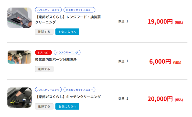Open 【東邦ガスくらし】キッチンクリーニング title
The width and height of the screenshot is (192, 117).
point(68,97)
